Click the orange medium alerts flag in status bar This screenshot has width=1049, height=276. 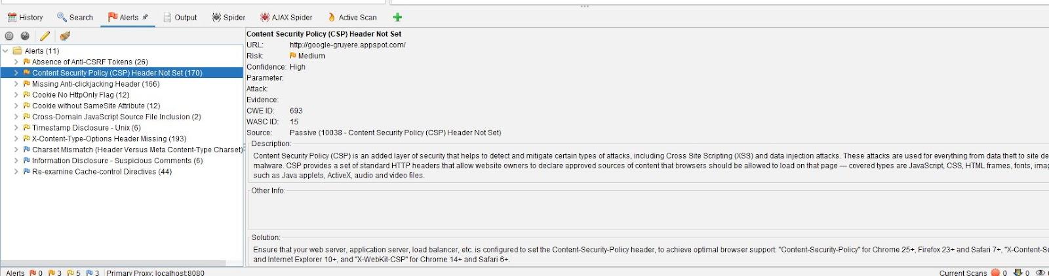(x=51, y=273)
